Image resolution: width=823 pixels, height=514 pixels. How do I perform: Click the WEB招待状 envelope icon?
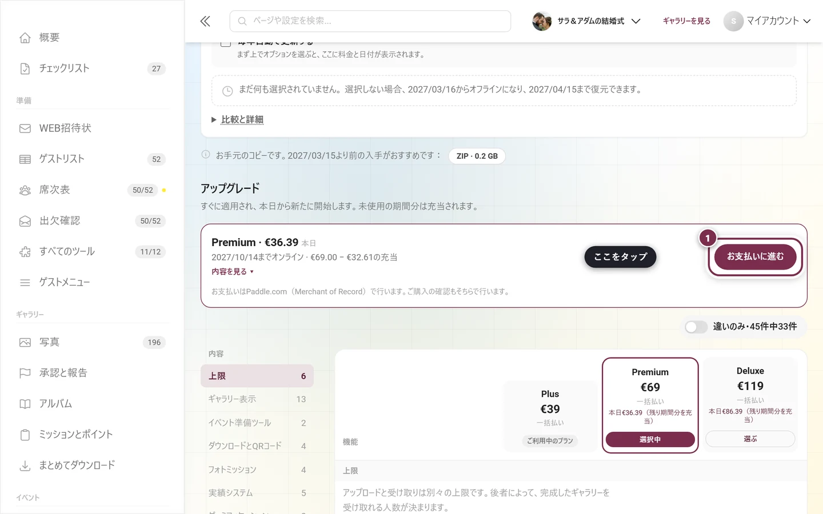pyautogui.click(x=25, y=128)
